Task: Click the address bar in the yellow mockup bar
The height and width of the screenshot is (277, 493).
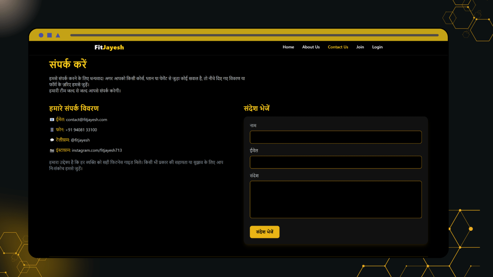Action: pos(254,35)
